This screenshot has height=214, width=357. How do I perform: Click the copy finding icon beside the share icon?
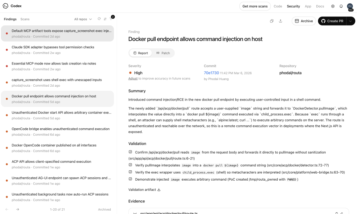point(272,21)
